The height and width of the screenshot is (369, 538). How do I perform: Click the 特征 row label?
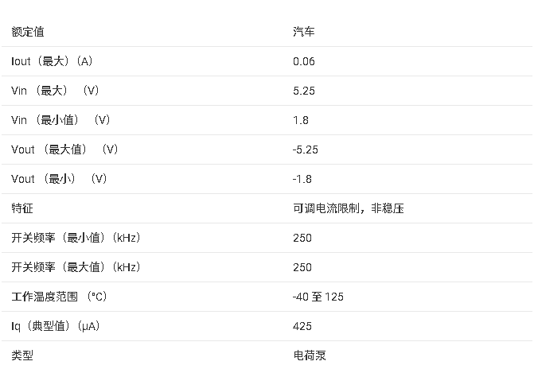point(22,208)
